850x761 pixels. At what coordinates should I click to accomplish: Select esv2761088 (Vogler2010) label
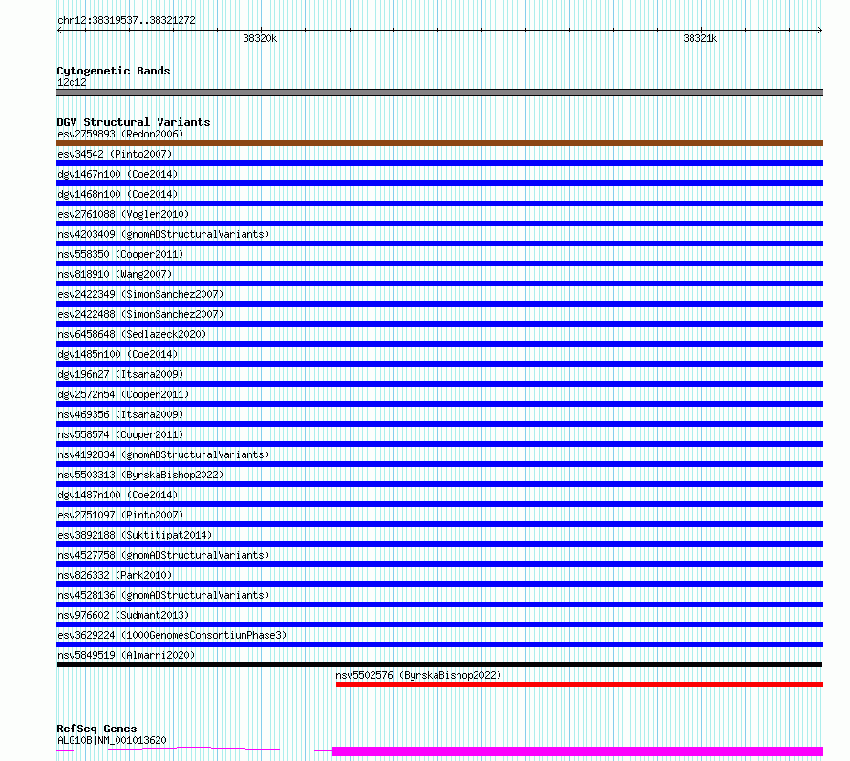[x=123, y=214]
